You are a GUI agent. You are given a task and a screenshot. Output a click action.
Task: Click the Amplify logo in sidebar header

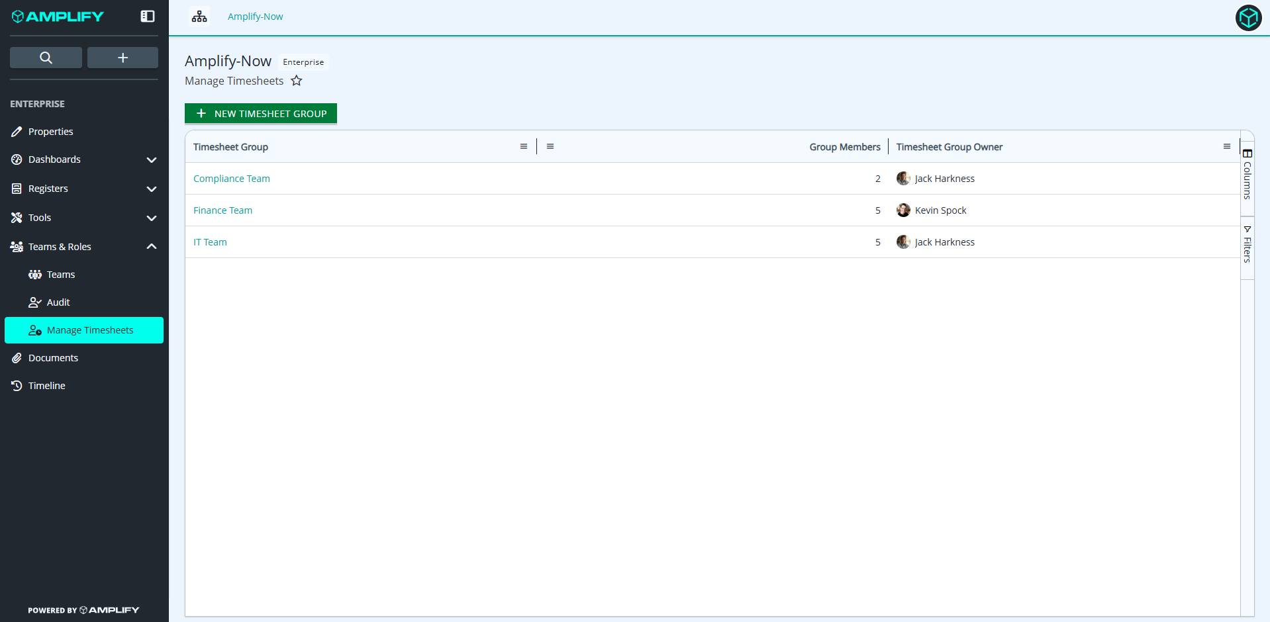click(x=58, y=17)
